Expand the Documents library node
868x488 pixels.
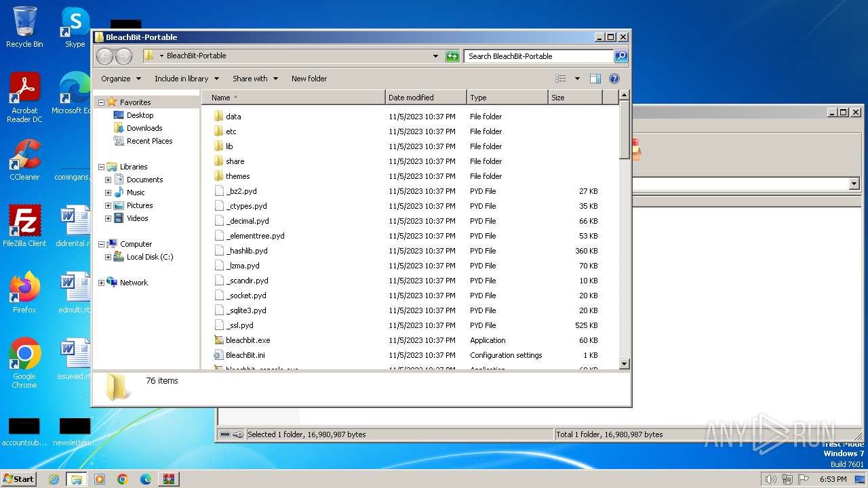click(x=108, y=180)
